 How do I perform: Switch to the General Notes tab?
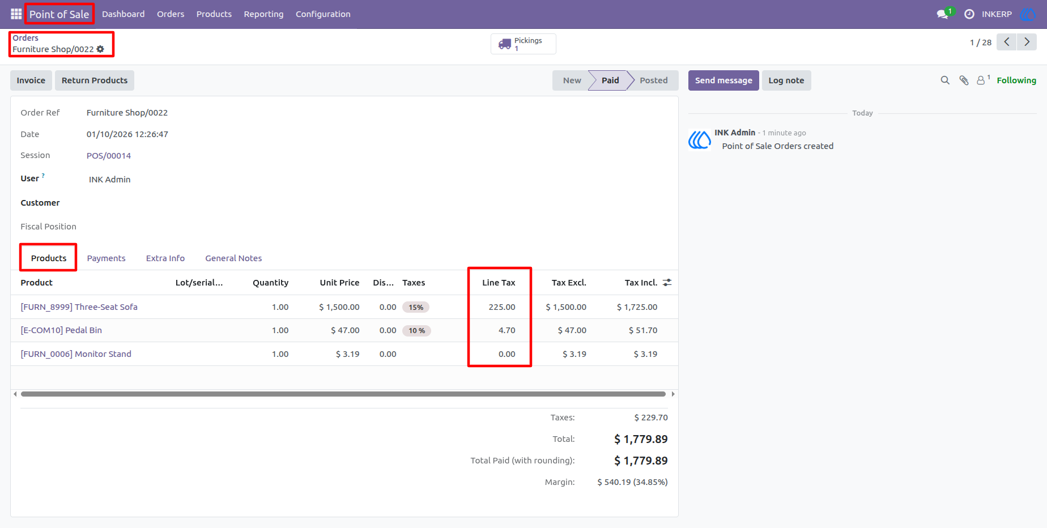(233, 258)
